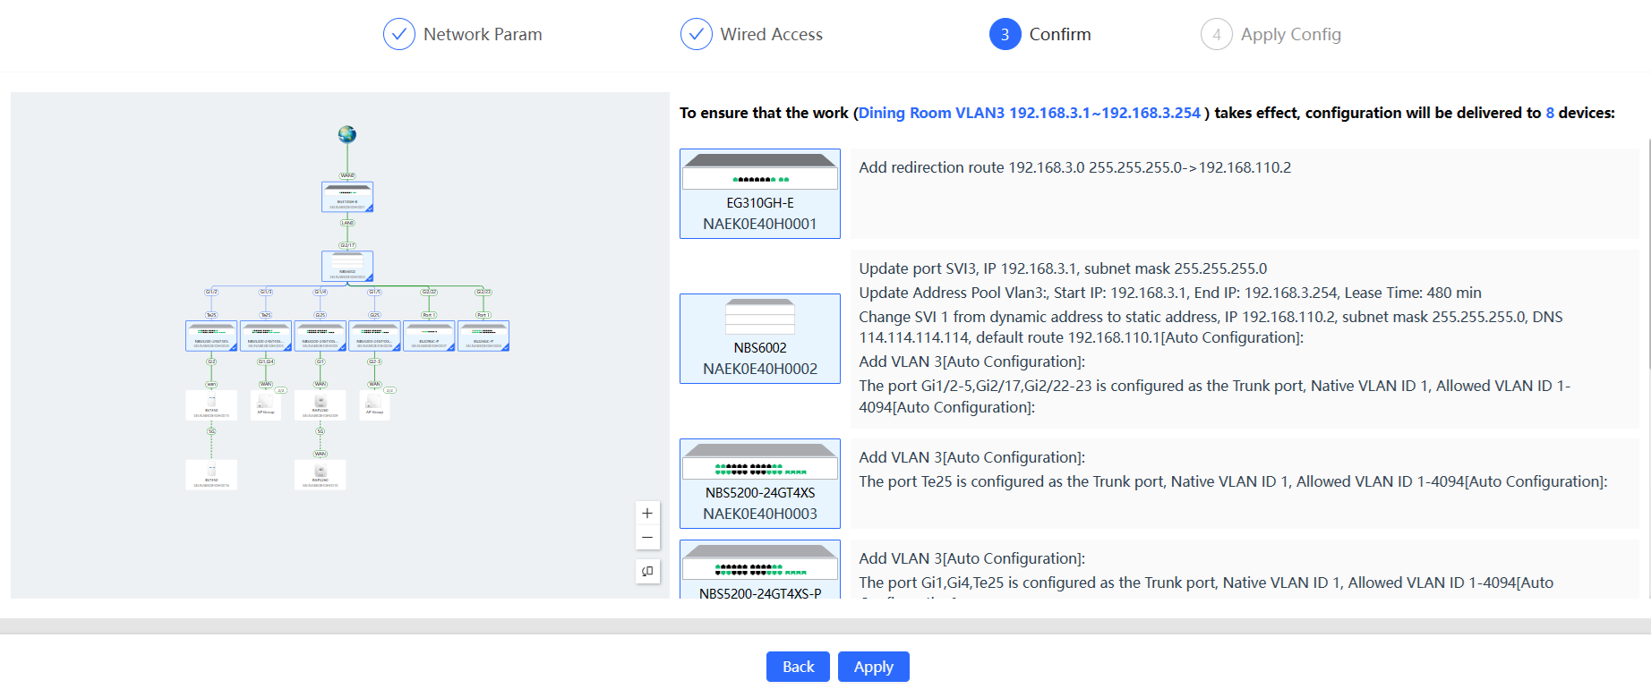
Task: Click the EG310GH-E device card in list
Action: [759, 193]
